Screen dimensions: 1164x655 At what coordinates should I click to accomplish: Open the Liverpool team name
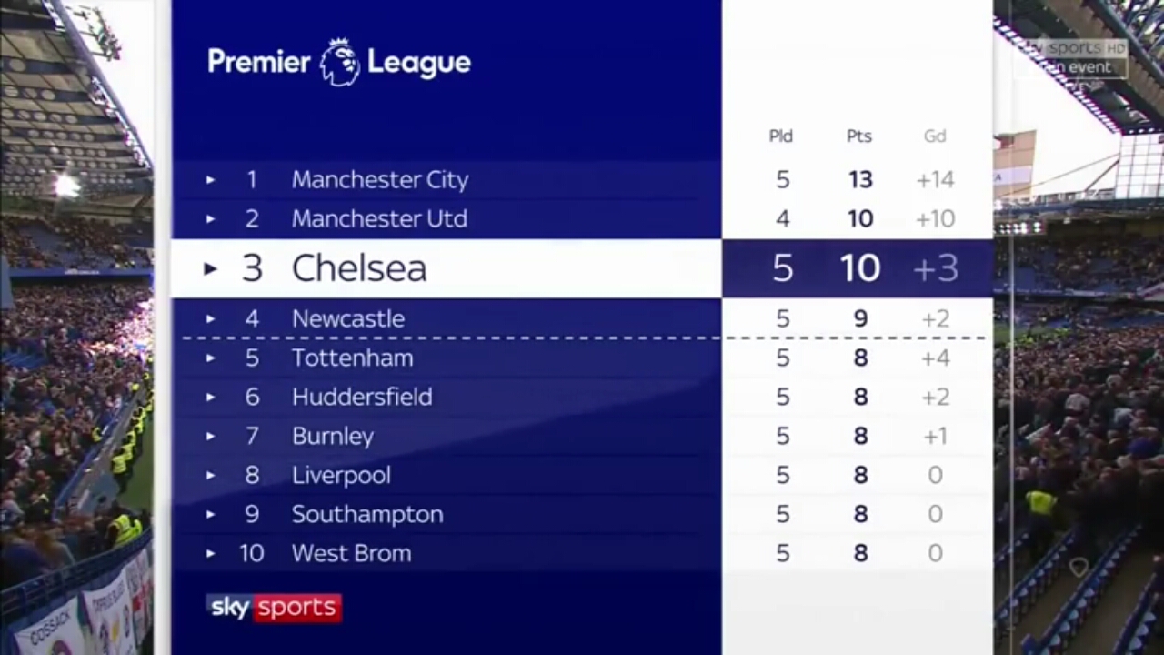tap(341, 475)
